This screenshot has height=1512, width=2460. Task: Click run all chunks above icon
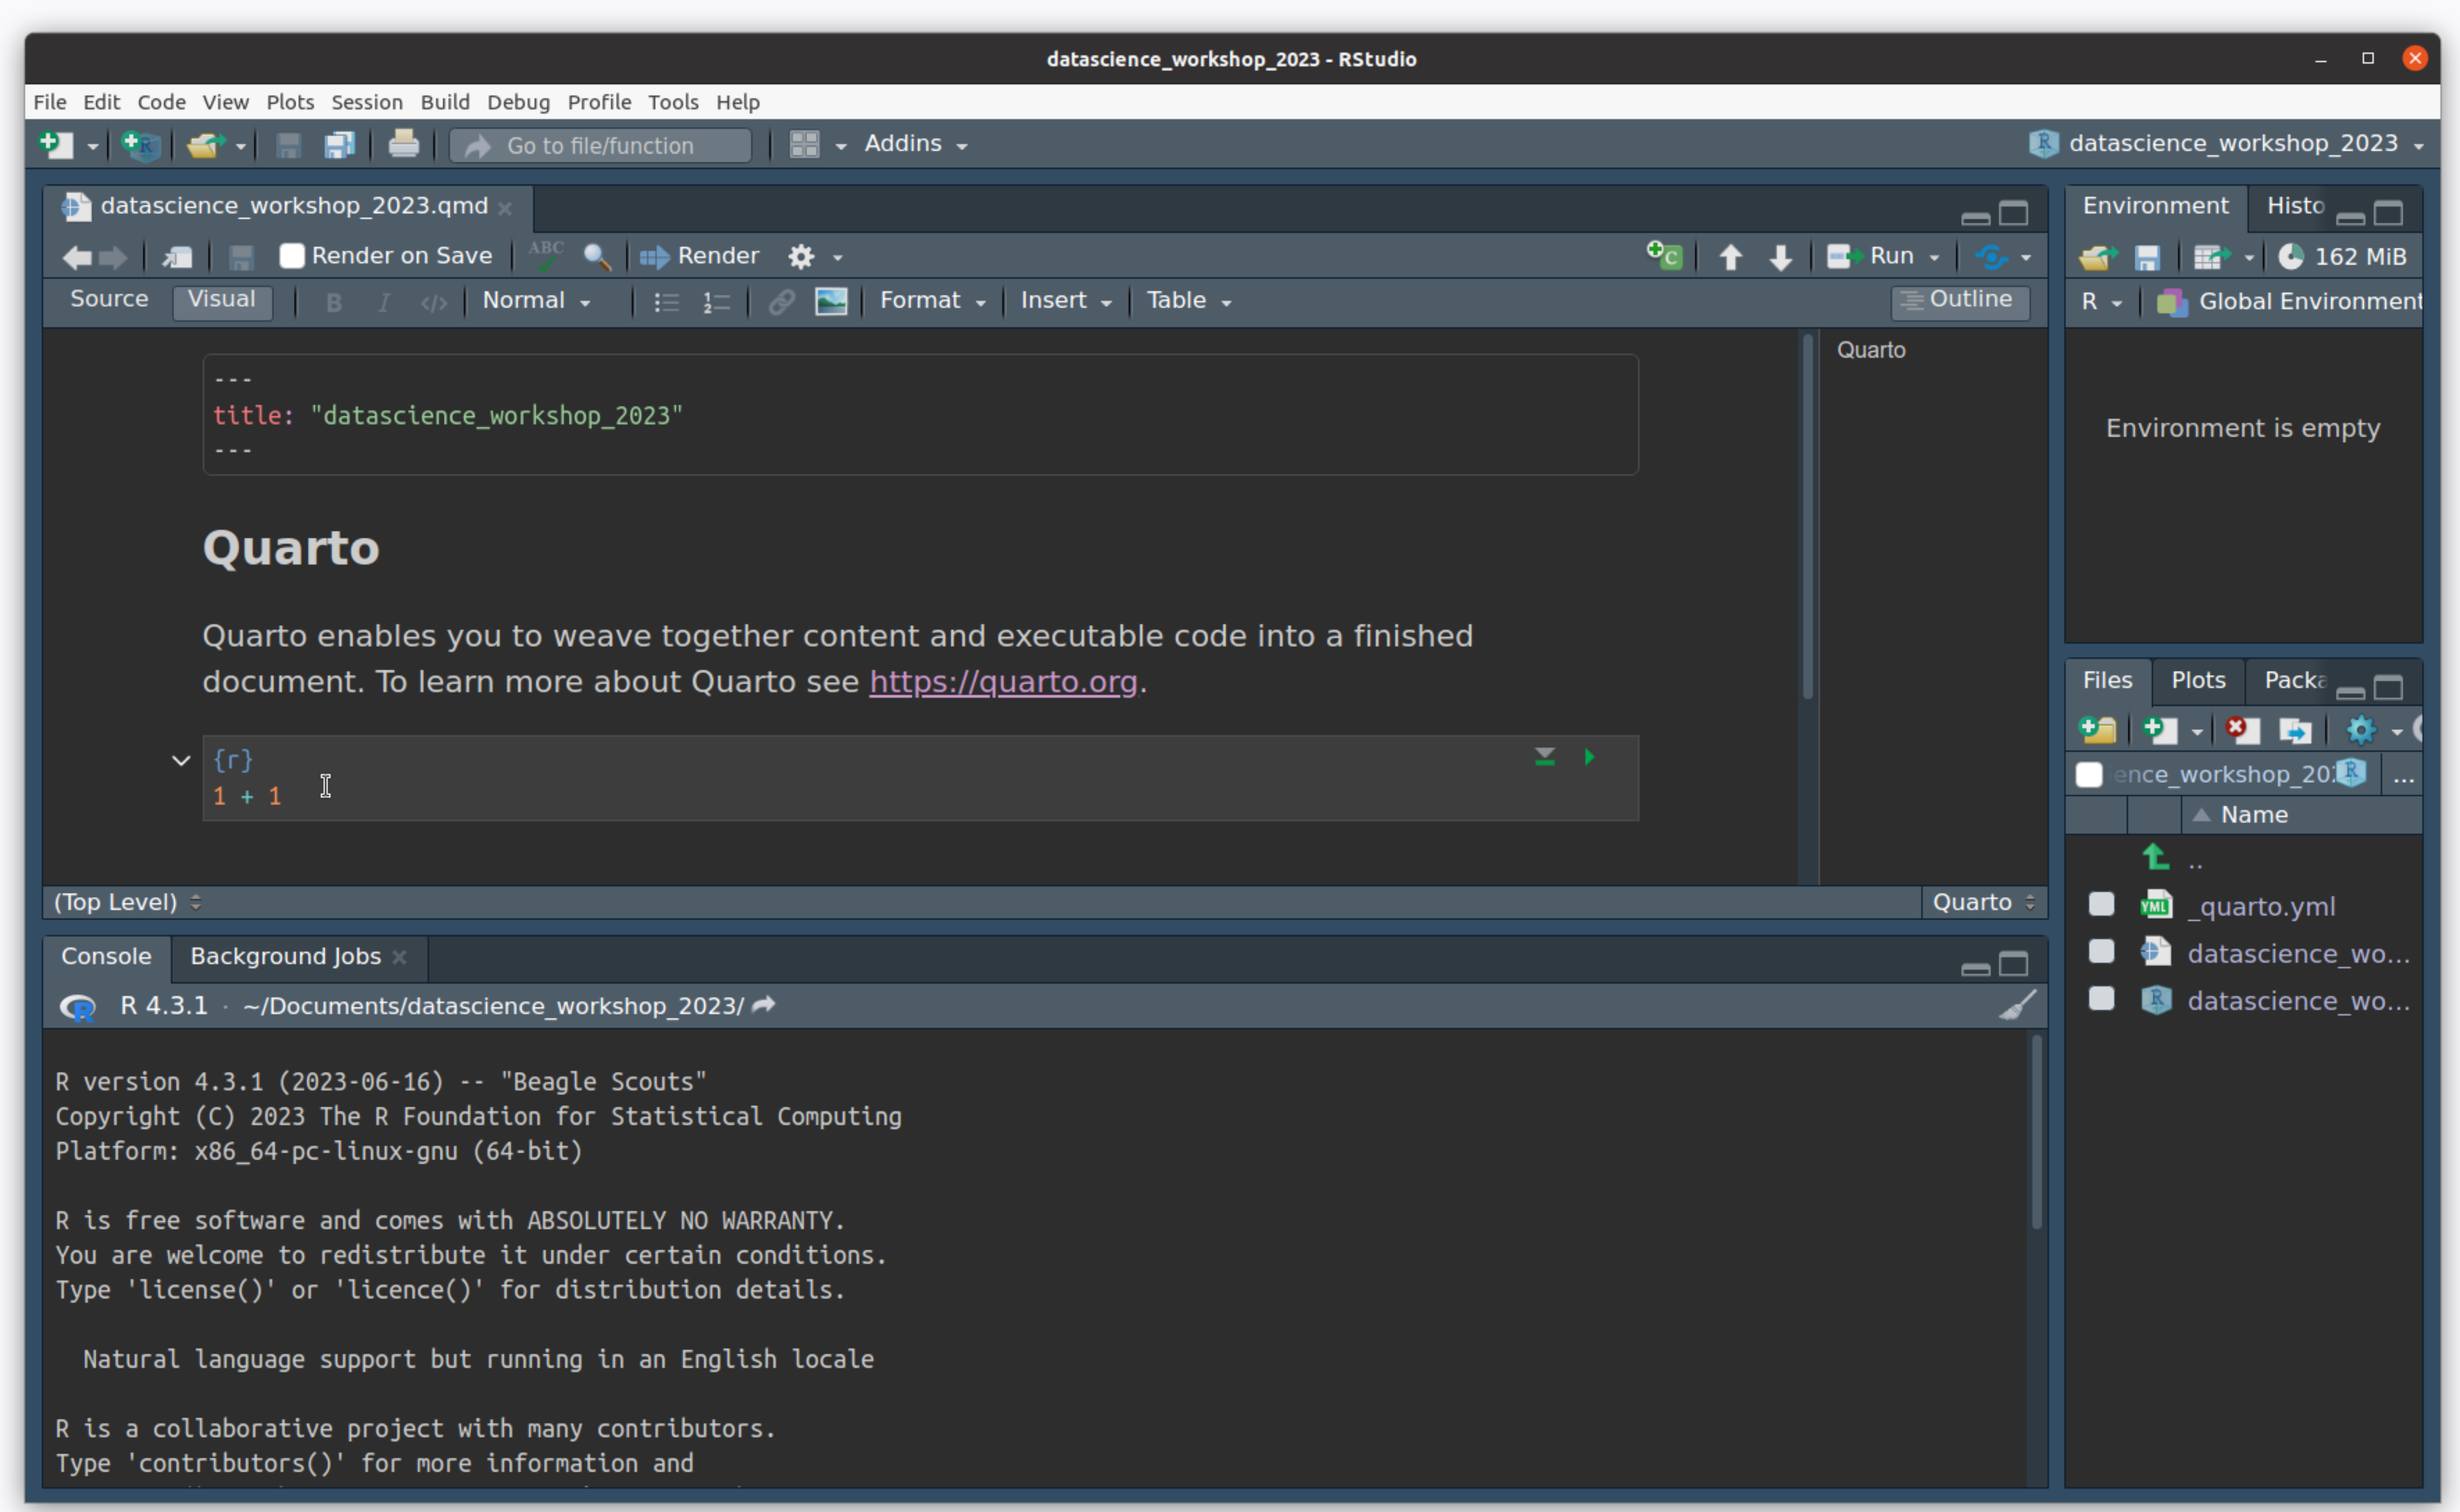pyautogui.click(x=1544, y=757)
